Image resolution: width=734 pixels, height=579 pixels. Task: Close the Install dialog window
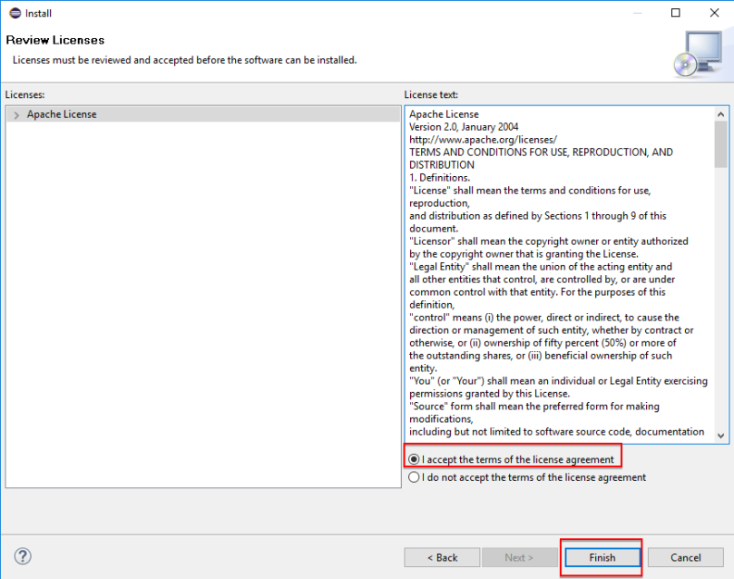click(x=714, y=13)
